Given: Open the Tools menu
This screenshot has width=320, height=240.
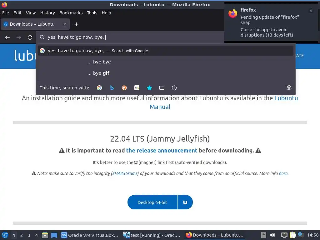Looking at the screenshot, I should [92, 13].
